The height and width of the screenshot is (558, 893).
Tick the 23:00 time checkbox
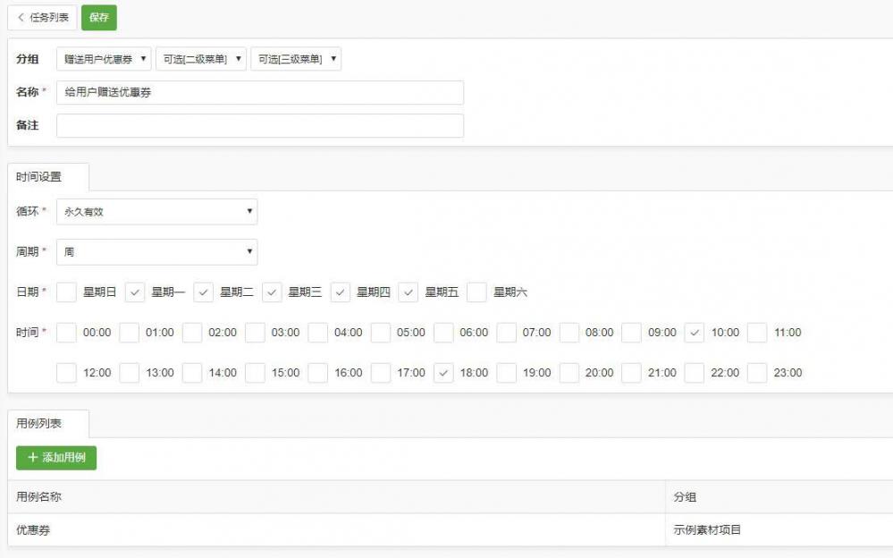(x=757, y=373)
